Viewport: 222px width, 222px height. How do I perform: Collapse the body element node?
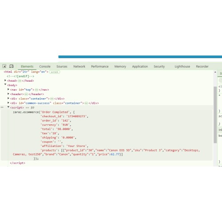coord(5,84)
